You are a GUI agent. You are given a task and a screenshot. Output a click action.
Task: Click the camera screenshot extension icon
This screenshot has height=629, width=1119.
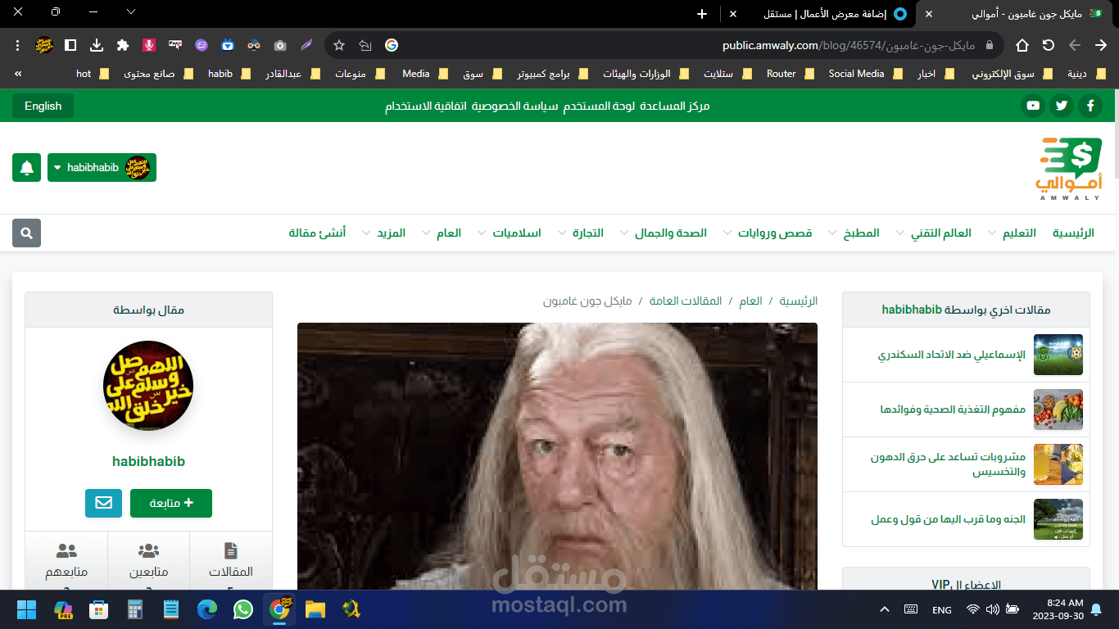point(280,45)
